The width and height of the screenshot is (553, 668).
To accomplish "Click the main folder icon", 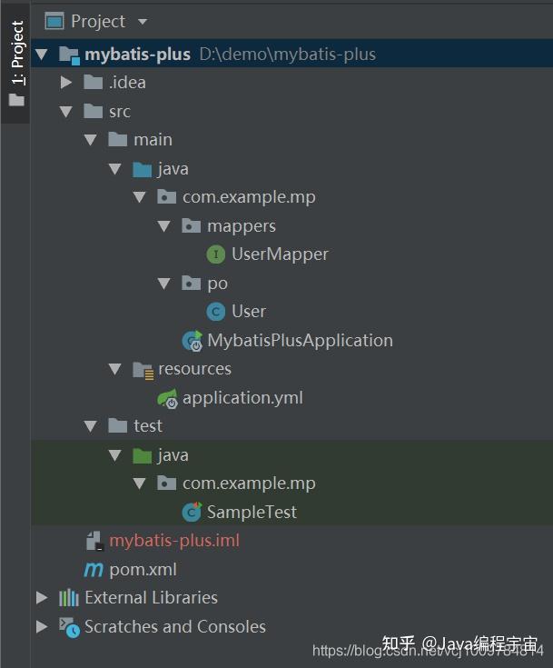I will point(117,139).
